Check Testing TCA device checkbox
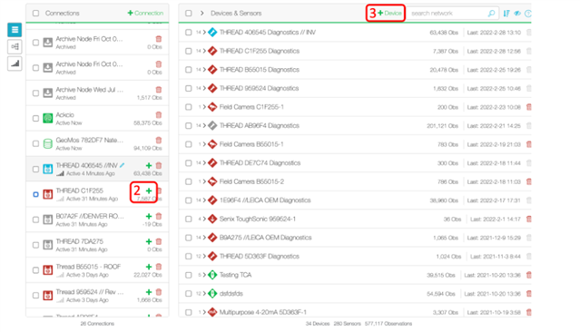This screenshot has height=332, width=580. click(189, 275)
